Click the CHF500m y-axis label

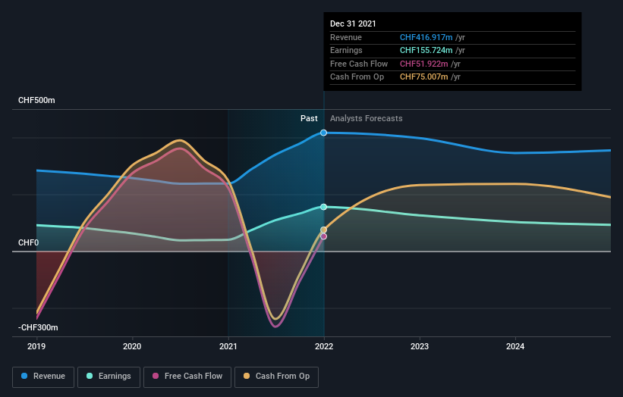coord(36,100)
